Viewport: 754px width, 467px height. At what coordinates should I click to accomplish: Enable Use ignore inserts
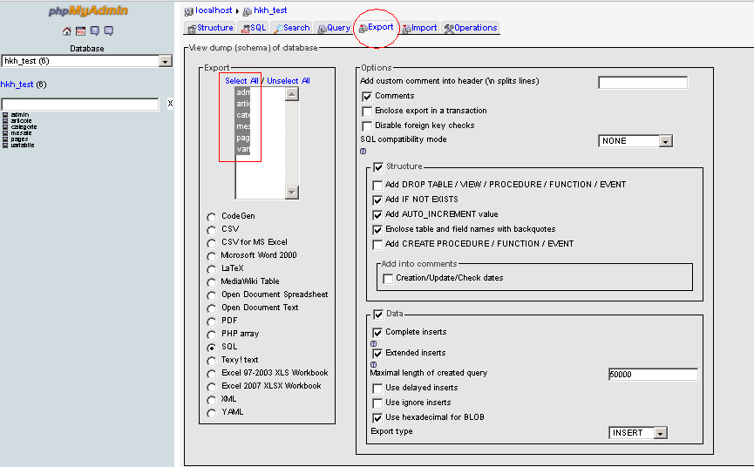tap(377, 403)
